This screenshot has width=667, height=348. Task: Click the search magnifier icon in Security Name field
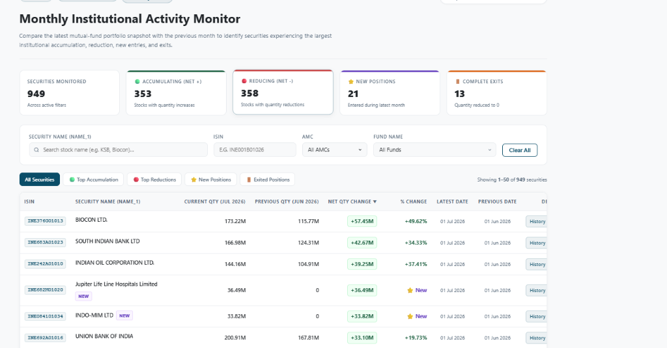(36, 150)
